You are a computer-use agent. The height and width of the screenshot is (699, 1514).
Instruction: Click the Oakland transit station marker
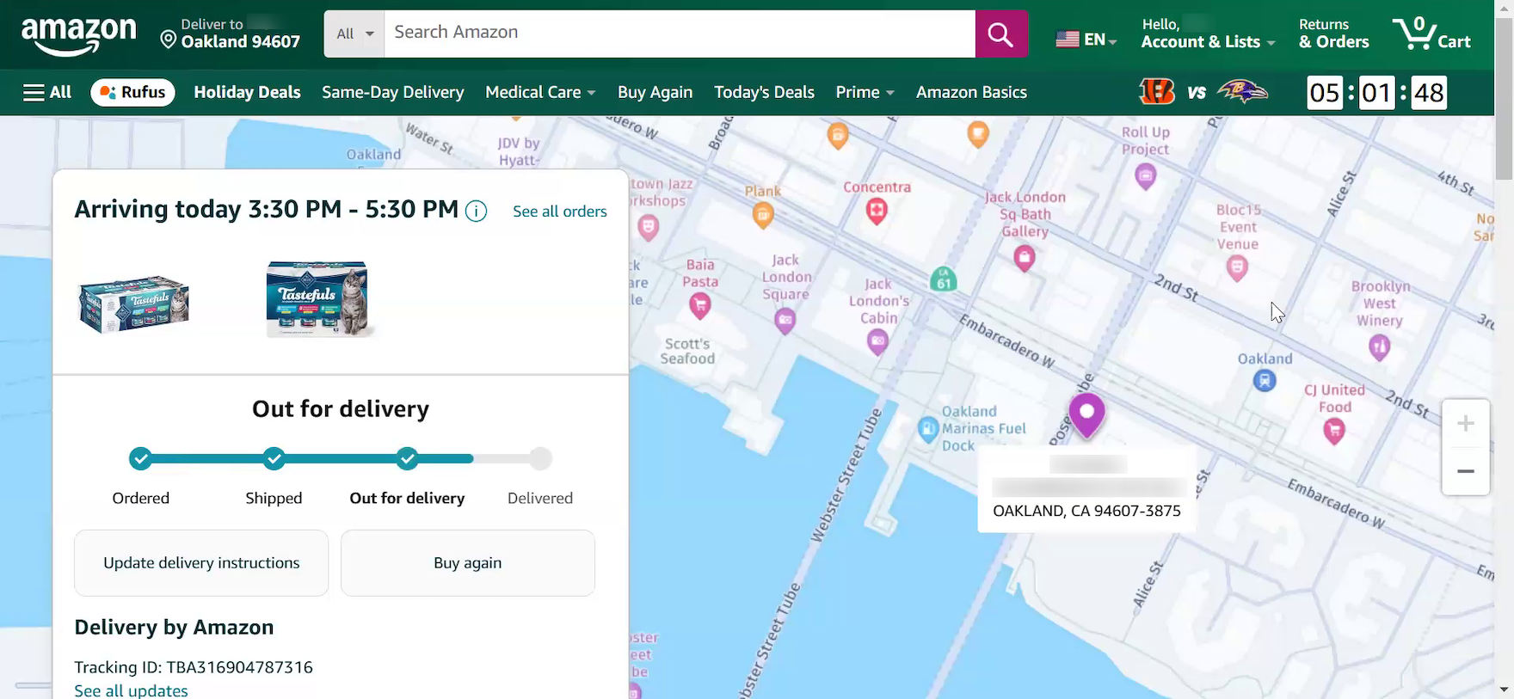[x=1265, y=379]
